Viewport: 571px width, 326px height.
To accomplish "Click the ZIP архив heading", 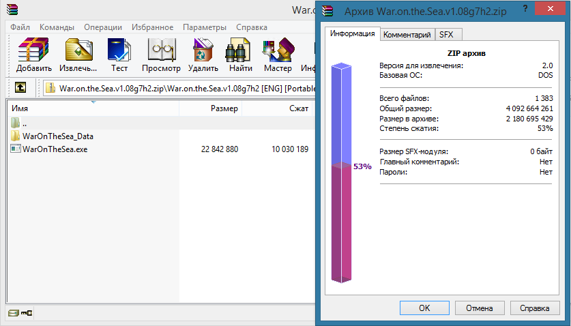I will click(466, 53).
